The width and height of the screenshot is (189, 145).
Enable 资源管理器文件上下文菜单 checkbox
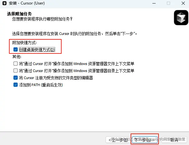coord(15,64)
